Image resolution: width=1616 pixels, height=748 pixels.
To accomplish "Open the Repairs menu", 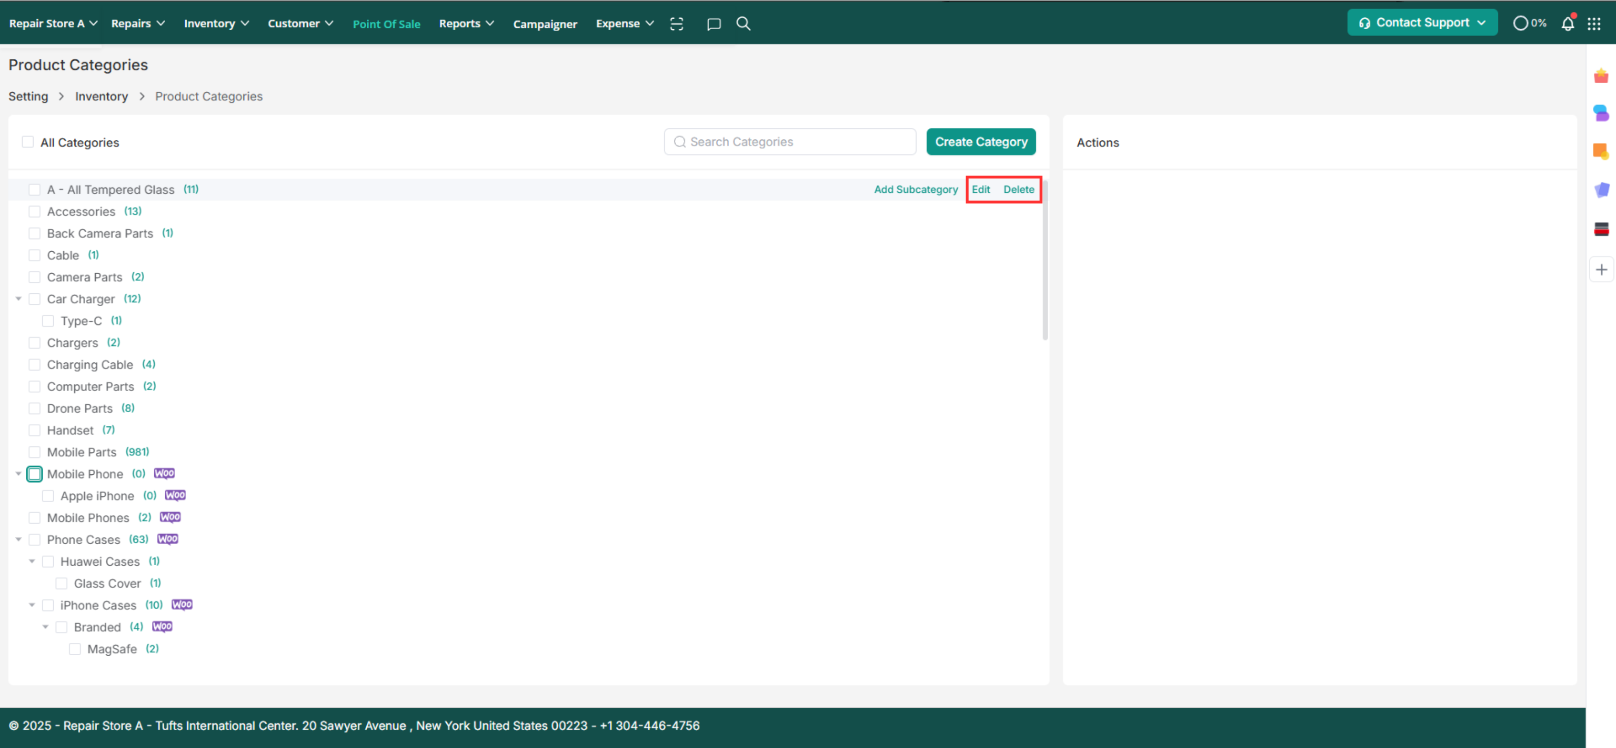I will coord(138,23).
